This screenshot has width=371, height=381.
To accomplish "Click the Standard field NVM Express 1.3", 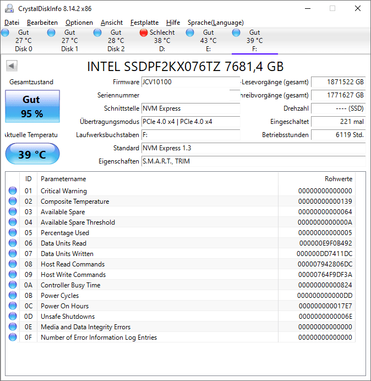I will click(253, 148).
